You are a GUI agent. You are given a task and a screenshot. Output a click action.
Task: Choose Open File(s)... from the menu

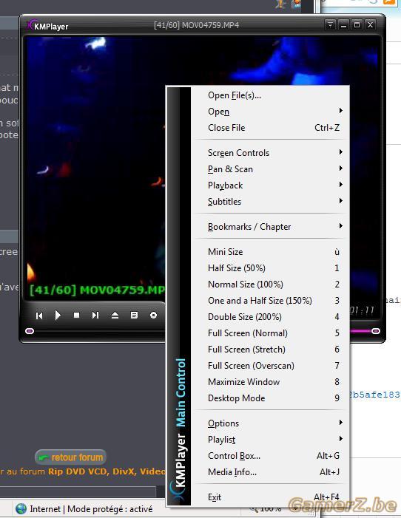(270, 95)
